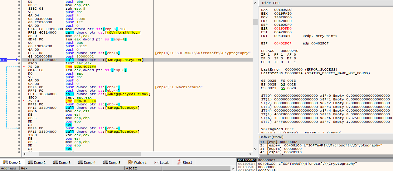Viewport: 393px width, 171px height.
Task: Select the Dump 1 tab
Action: 12,162
